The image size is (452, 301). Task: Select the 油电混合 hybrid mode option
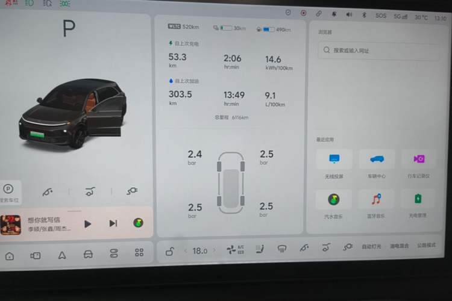[x=399, y=246]
